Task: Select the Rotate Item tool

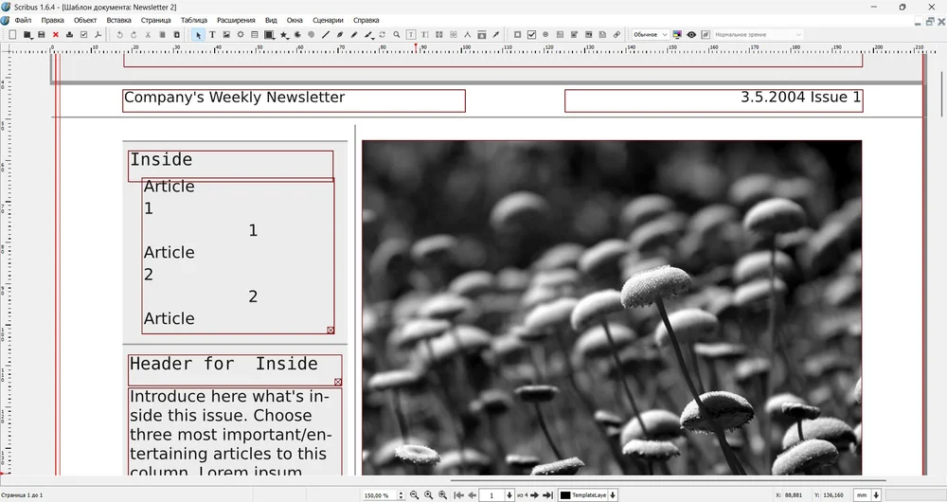Action: 383,35
